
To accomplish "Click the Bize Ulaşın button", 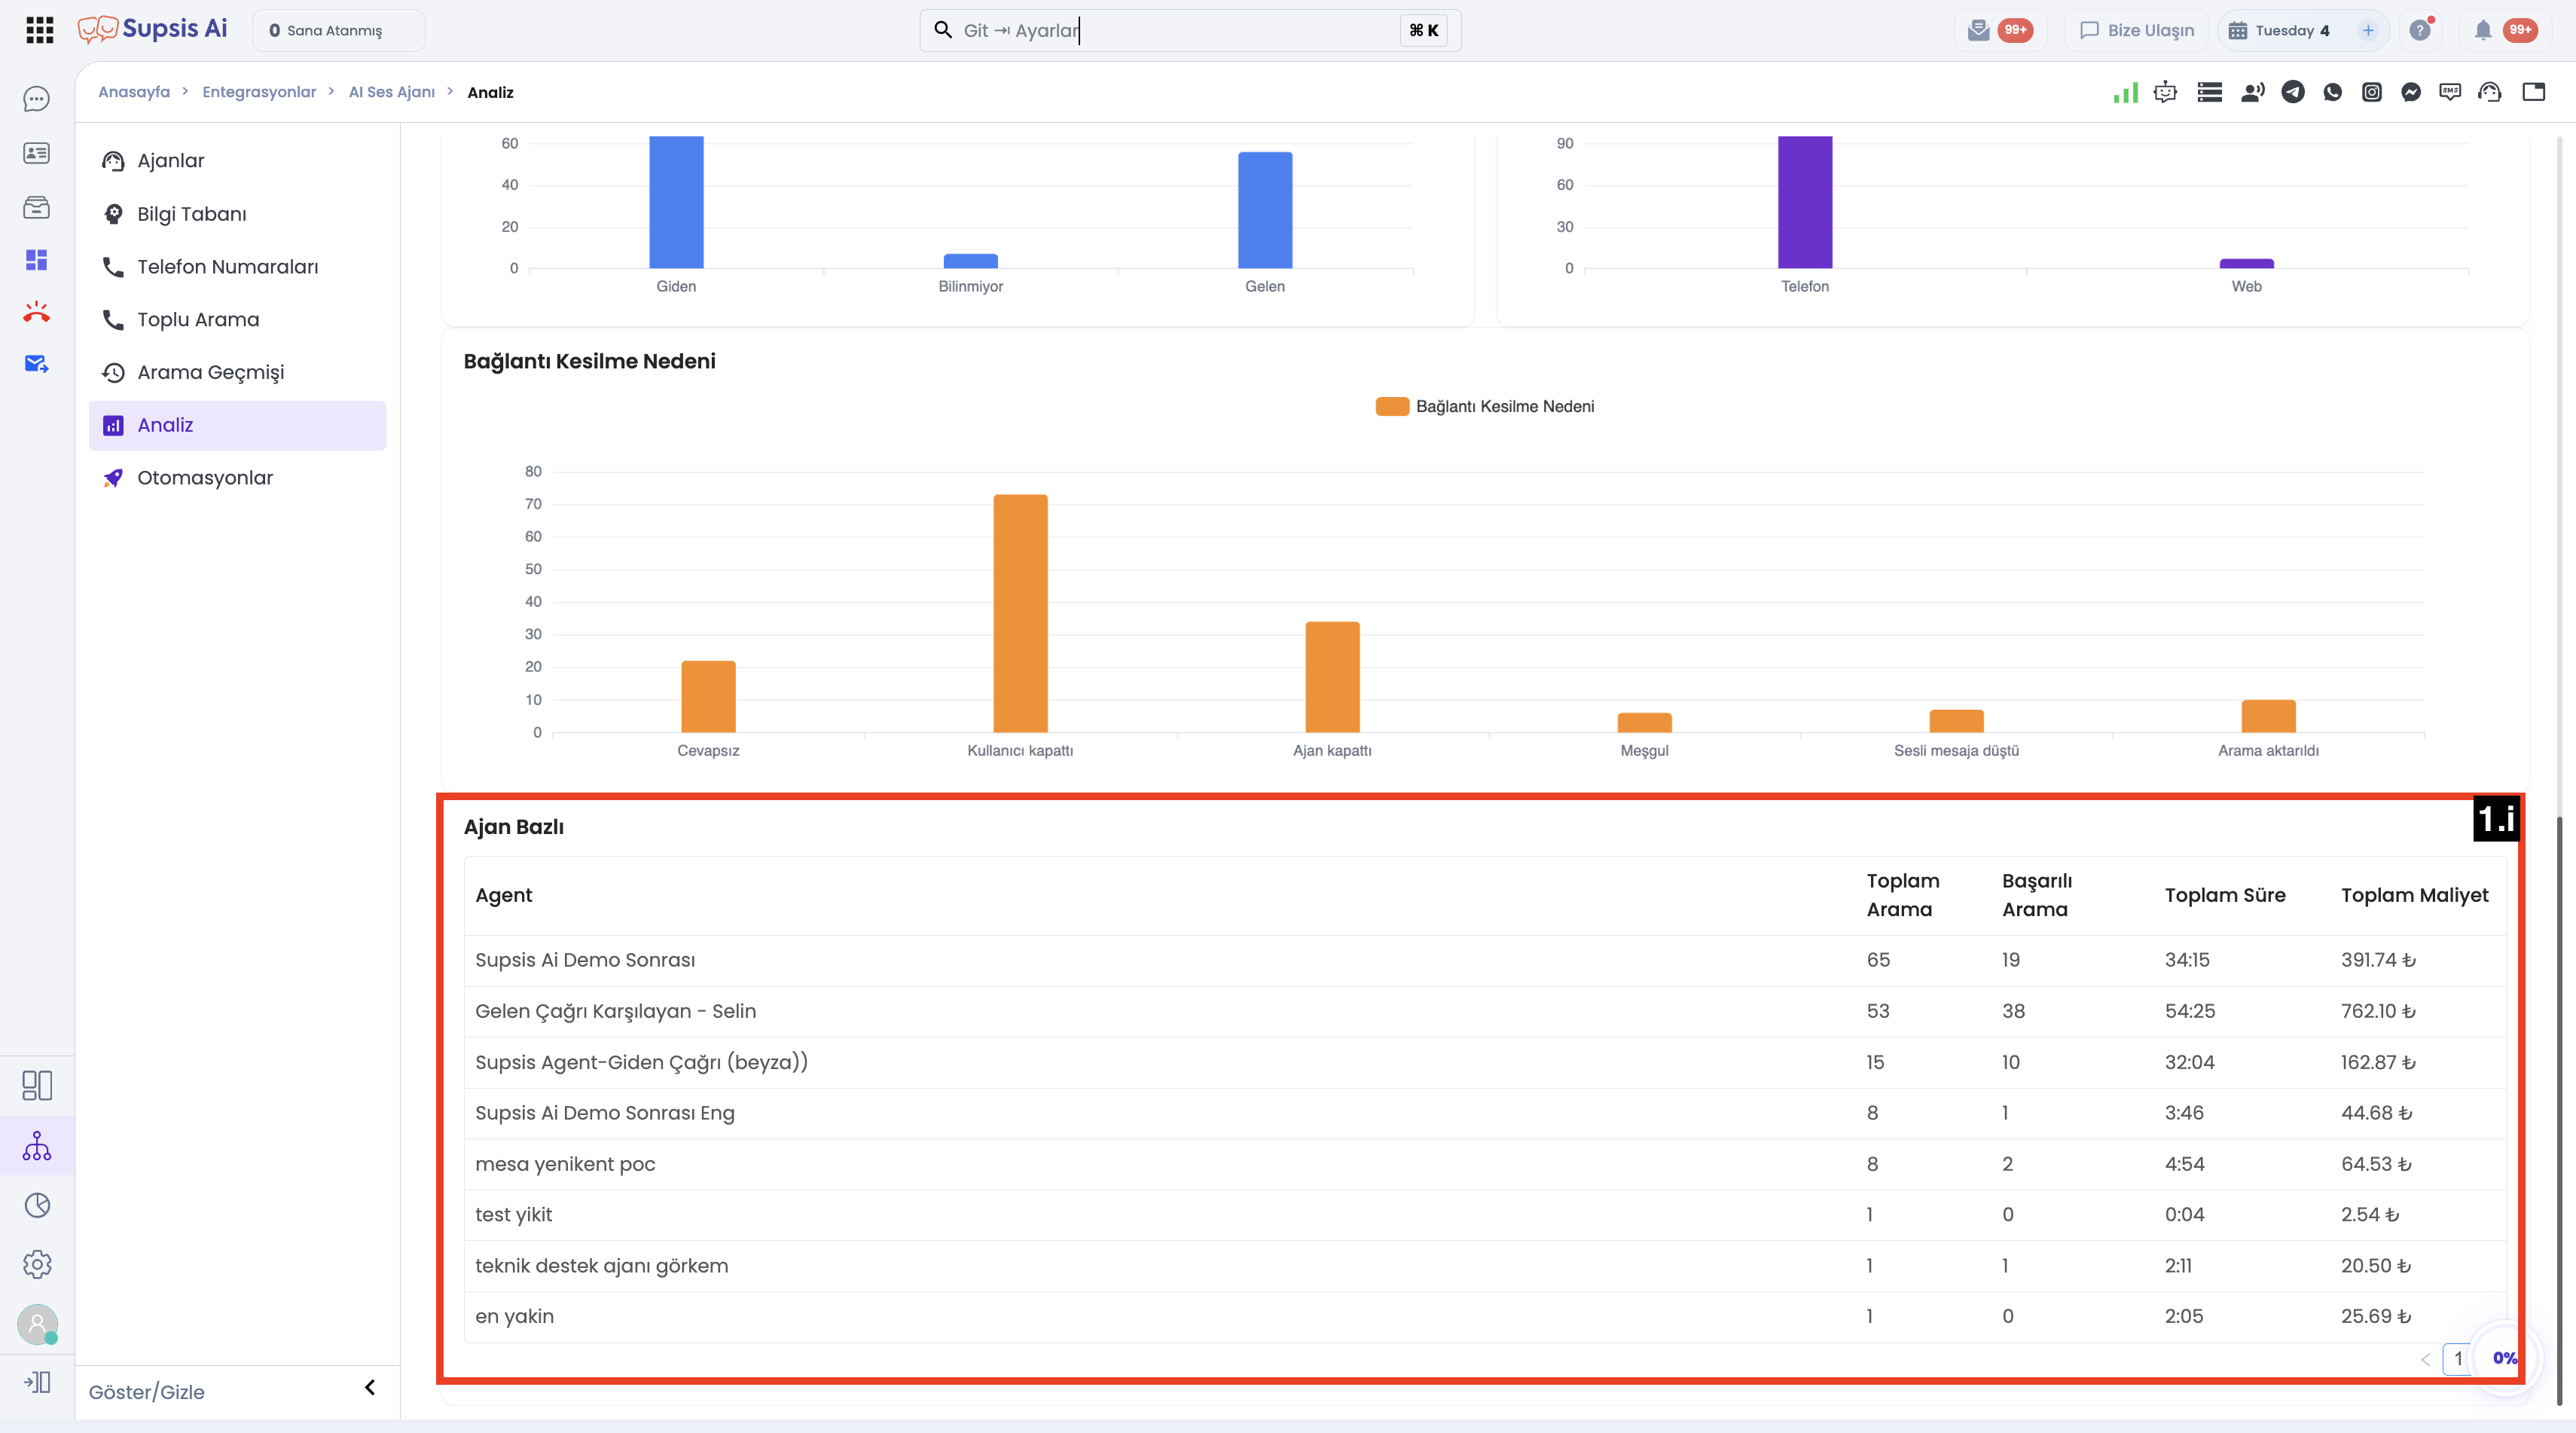I will click(x=2137, y=30).
